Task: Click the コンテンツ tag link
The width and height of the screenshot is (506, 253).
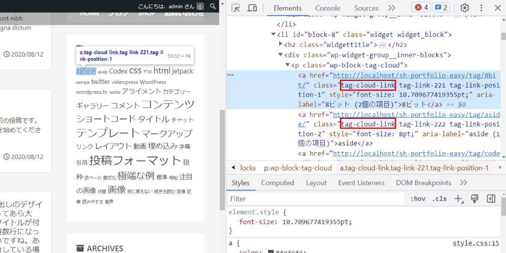Action: [x=169, y=104]
